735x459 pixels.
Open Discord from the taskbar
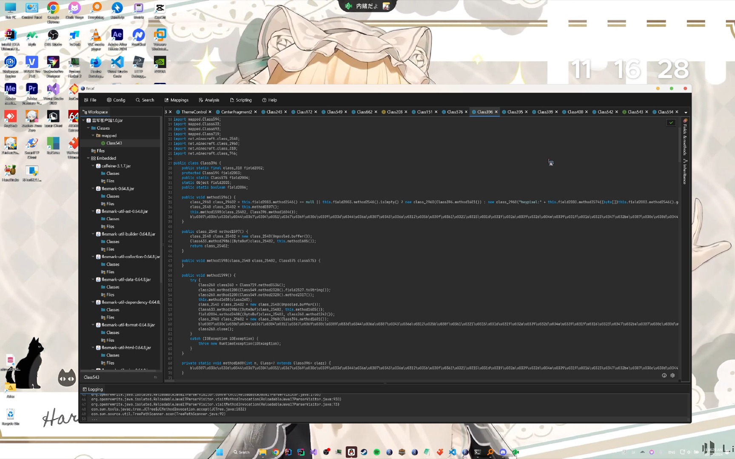pyautogui.click(x=503, y=452)
